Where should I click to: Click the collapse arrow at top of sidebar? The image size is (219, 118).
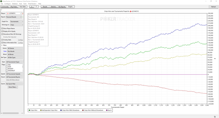tap(2, 10)
